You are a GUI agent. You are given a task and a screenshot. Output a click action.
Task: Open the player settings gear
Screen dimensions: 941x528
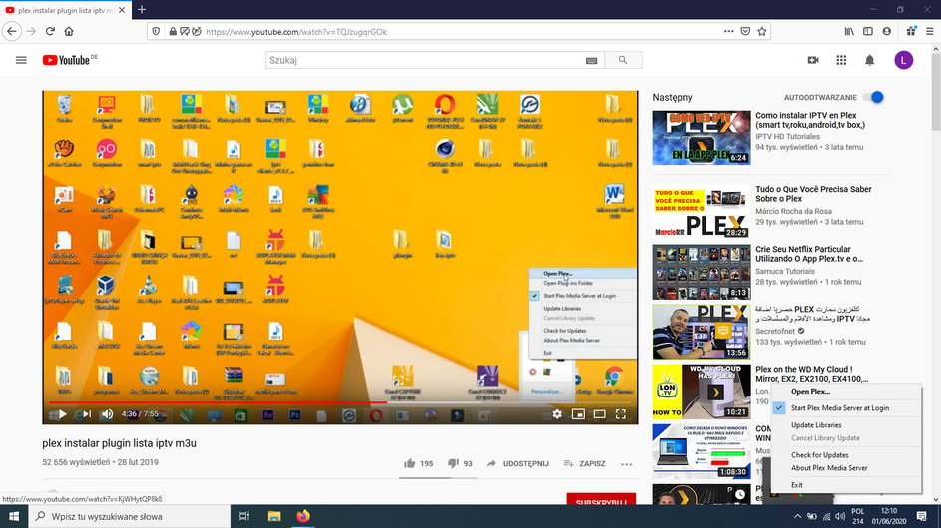coord(557,414)
